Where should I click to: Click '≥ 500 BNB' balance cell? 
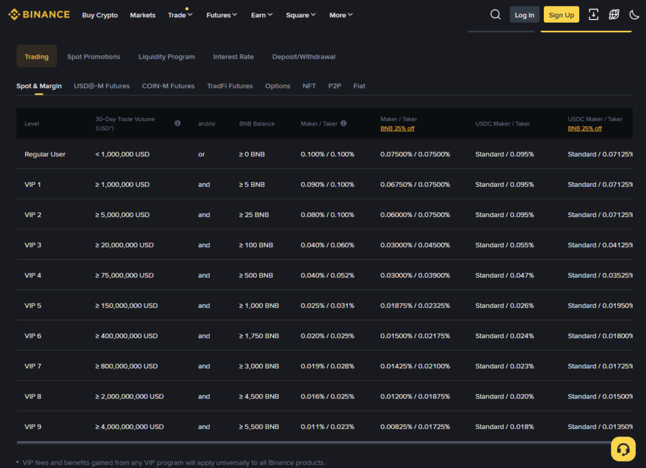click(x=256, y=275)
